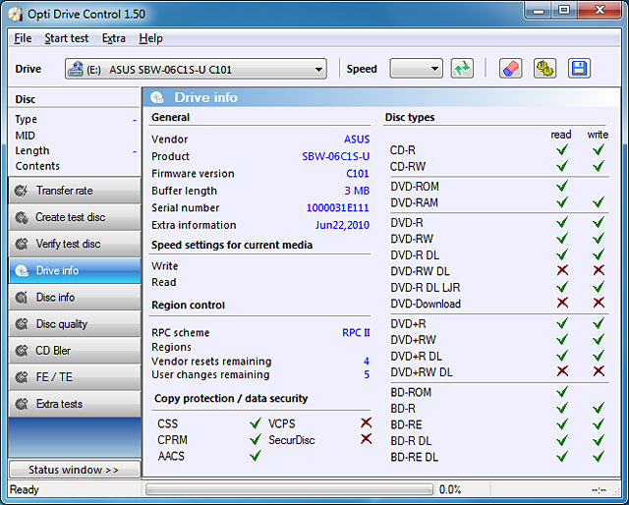
Task: Click the DVD-RW DL read red cross
Action: (x=562, y=270)
